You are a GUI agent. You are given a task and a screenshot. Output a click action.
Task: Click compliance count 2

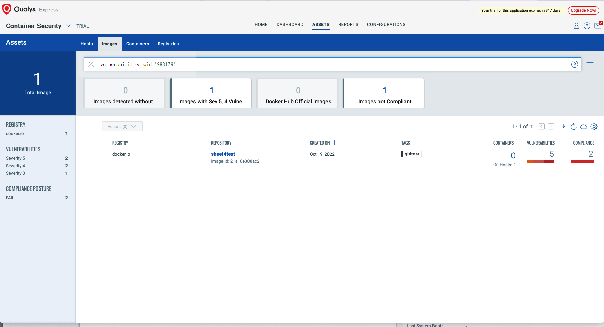point(590,154)
